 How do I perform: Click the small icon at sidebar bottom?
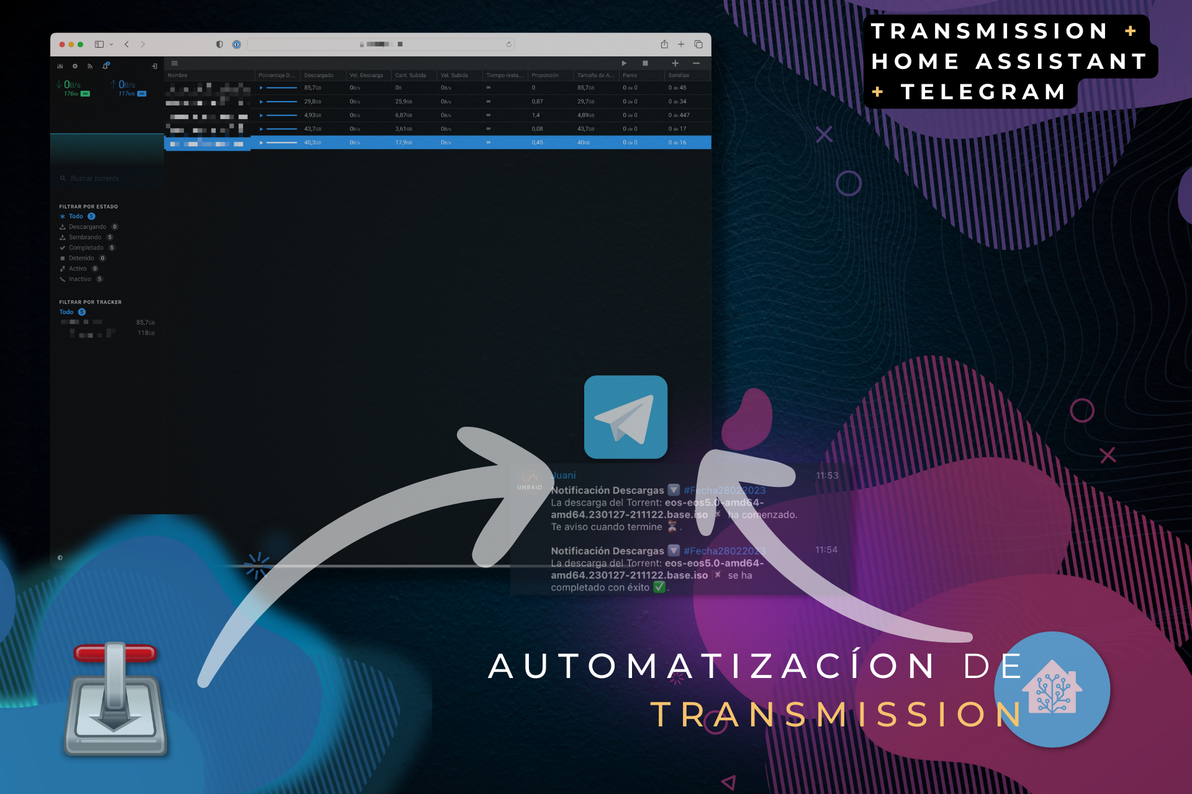[60, 558]
